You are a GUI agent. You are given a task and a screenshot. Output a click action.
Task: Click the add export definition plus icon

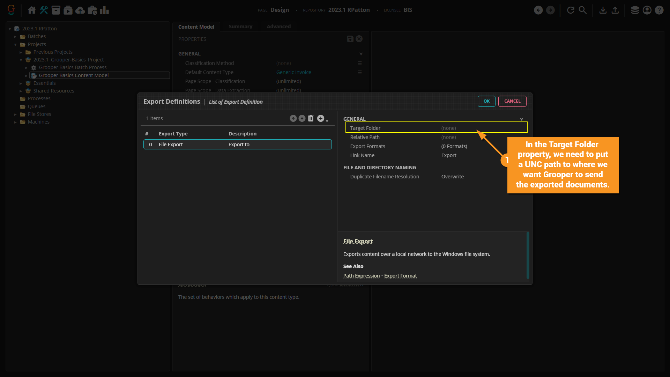[321, 119]
